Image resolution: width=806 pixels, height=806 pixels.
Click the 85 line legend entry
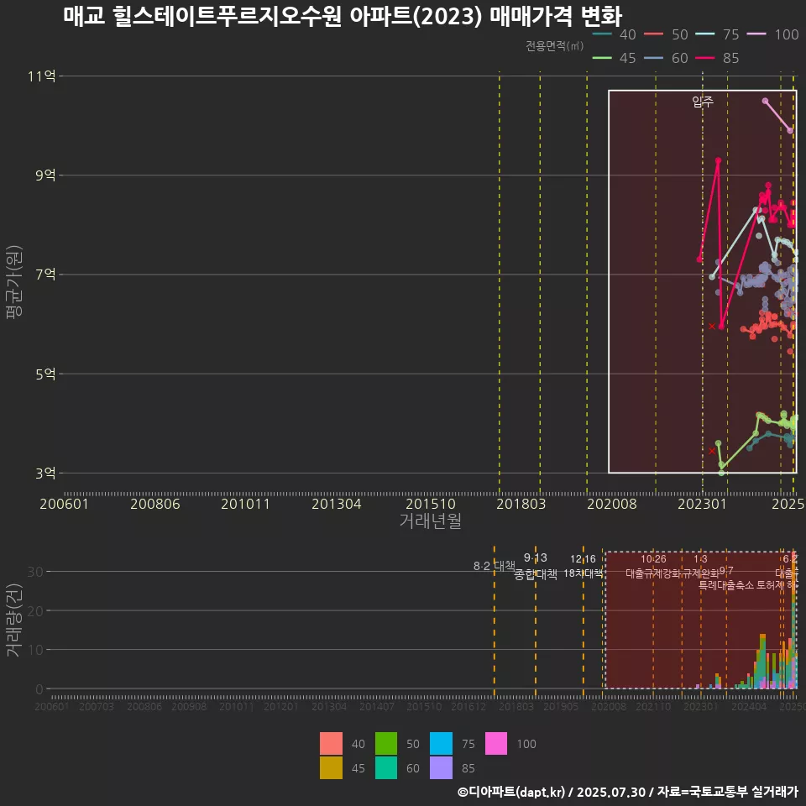(717, 58)
